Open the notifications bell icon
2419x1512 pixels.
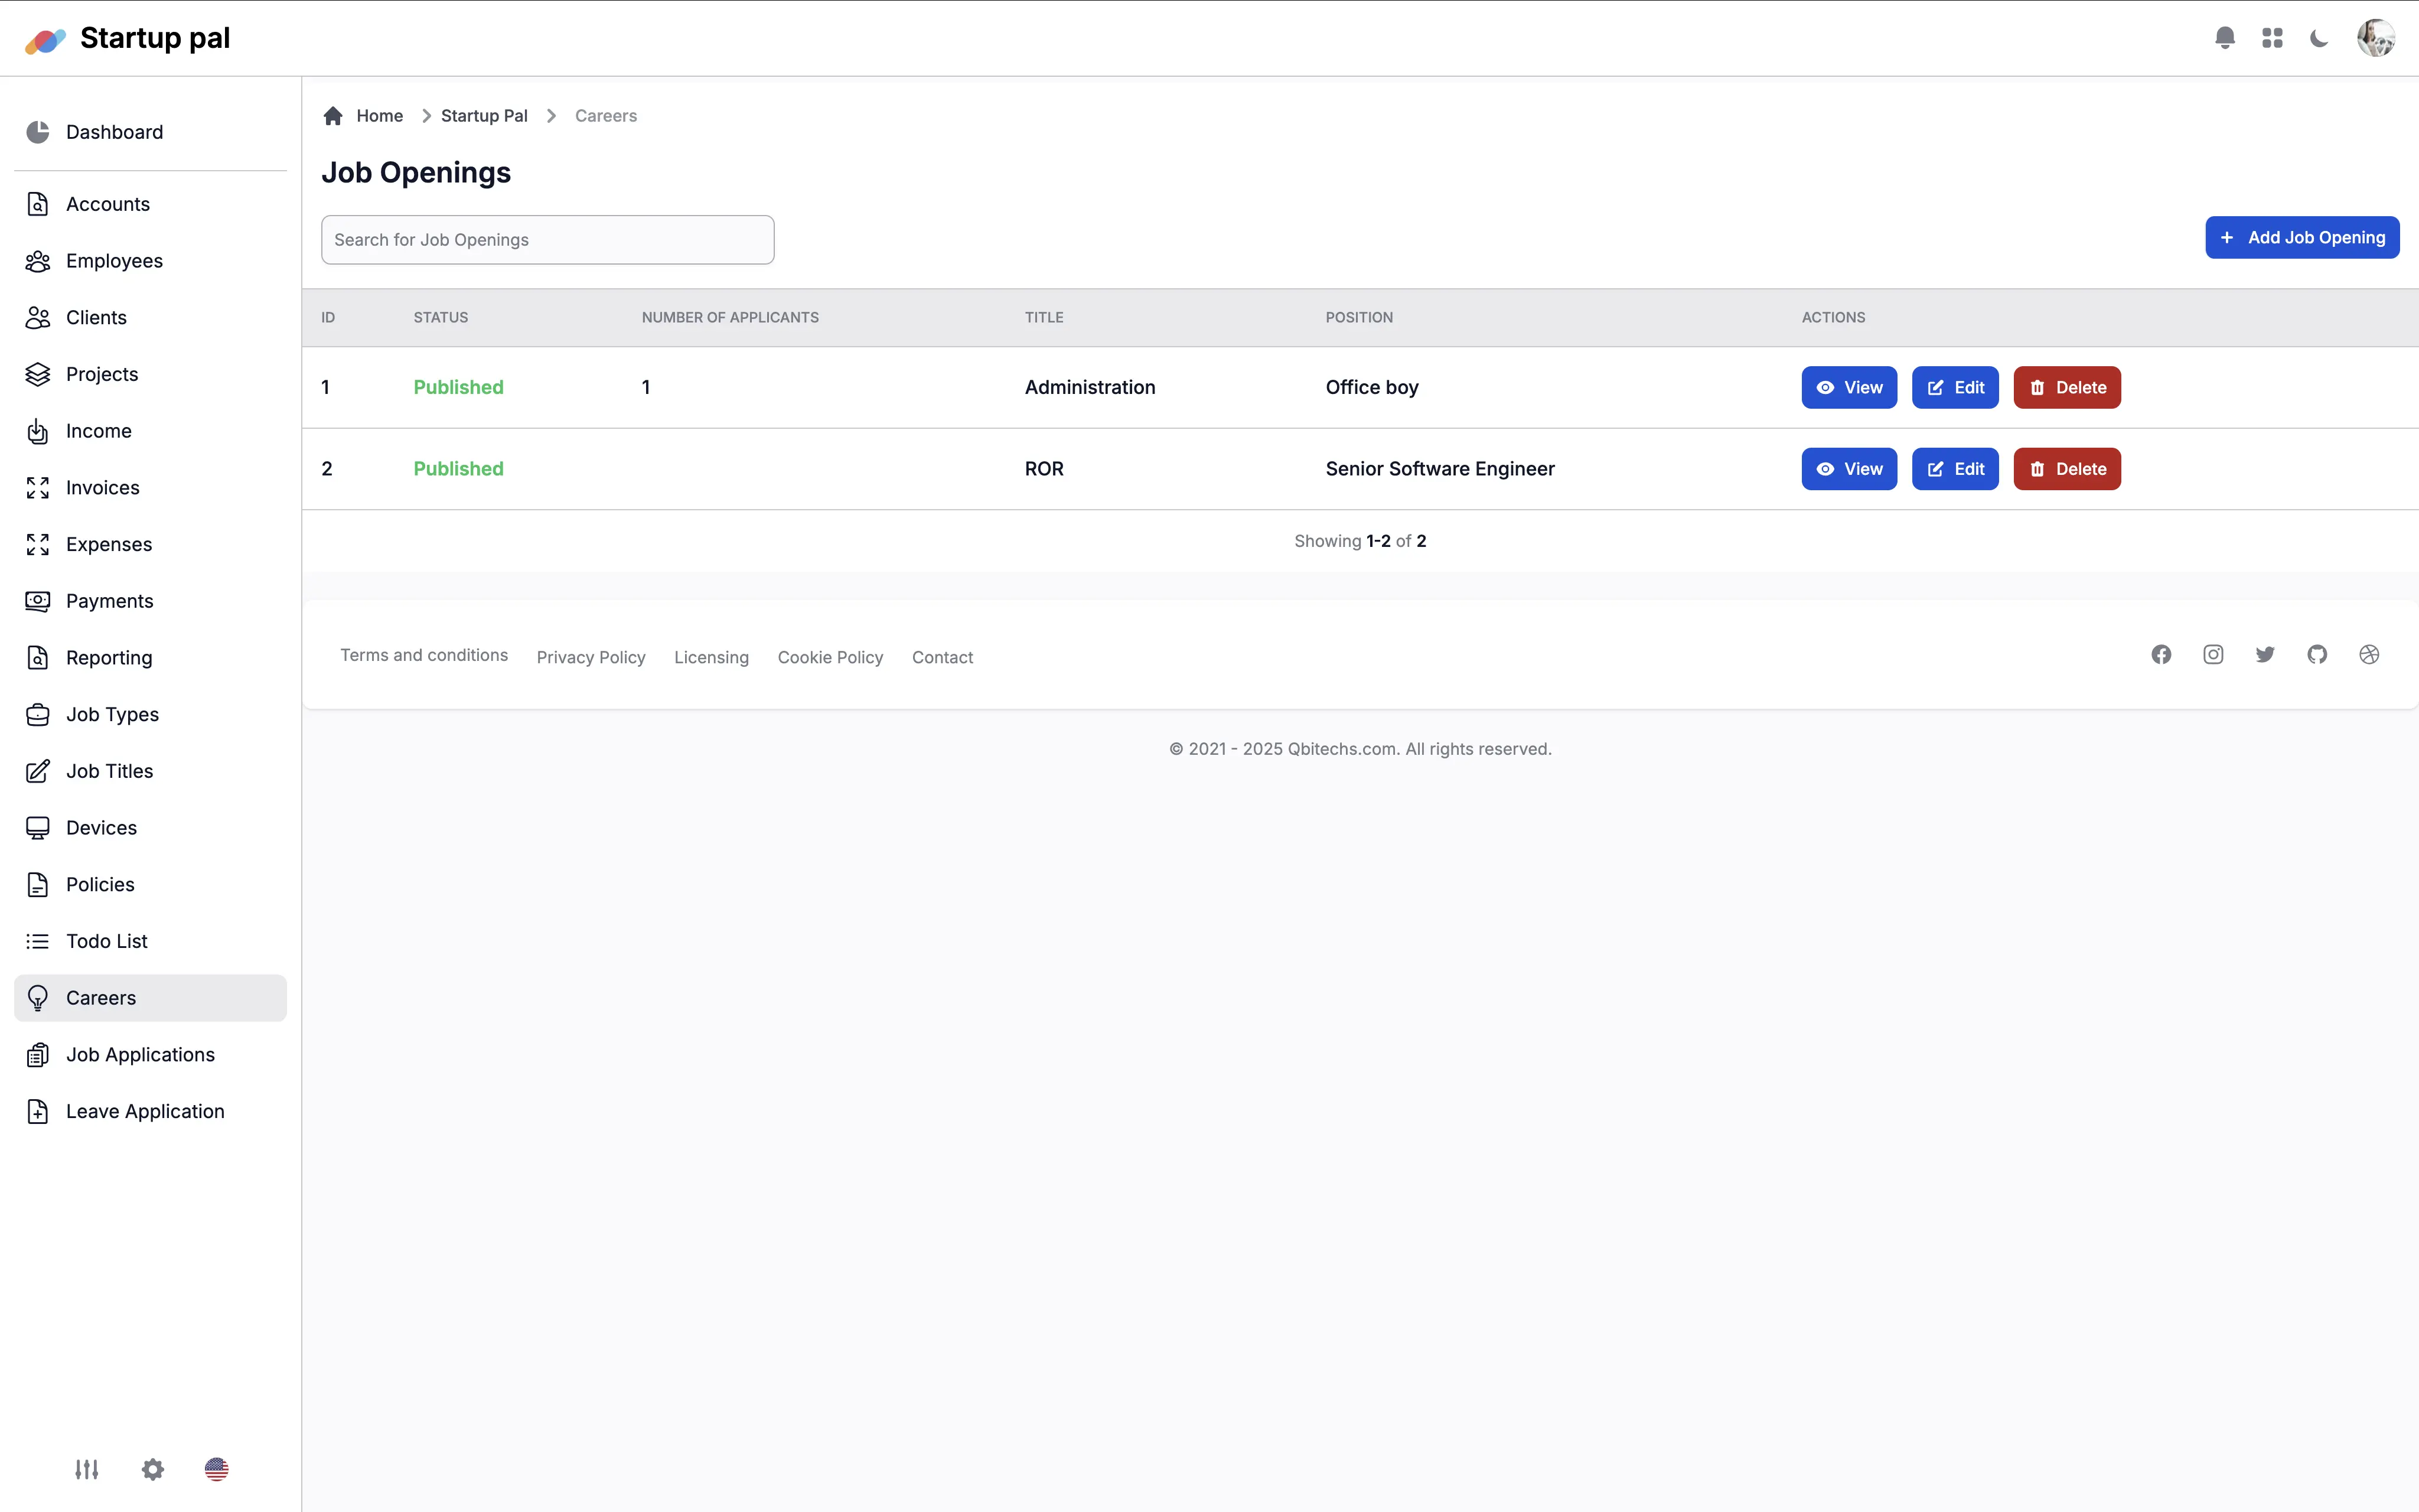2224,38
